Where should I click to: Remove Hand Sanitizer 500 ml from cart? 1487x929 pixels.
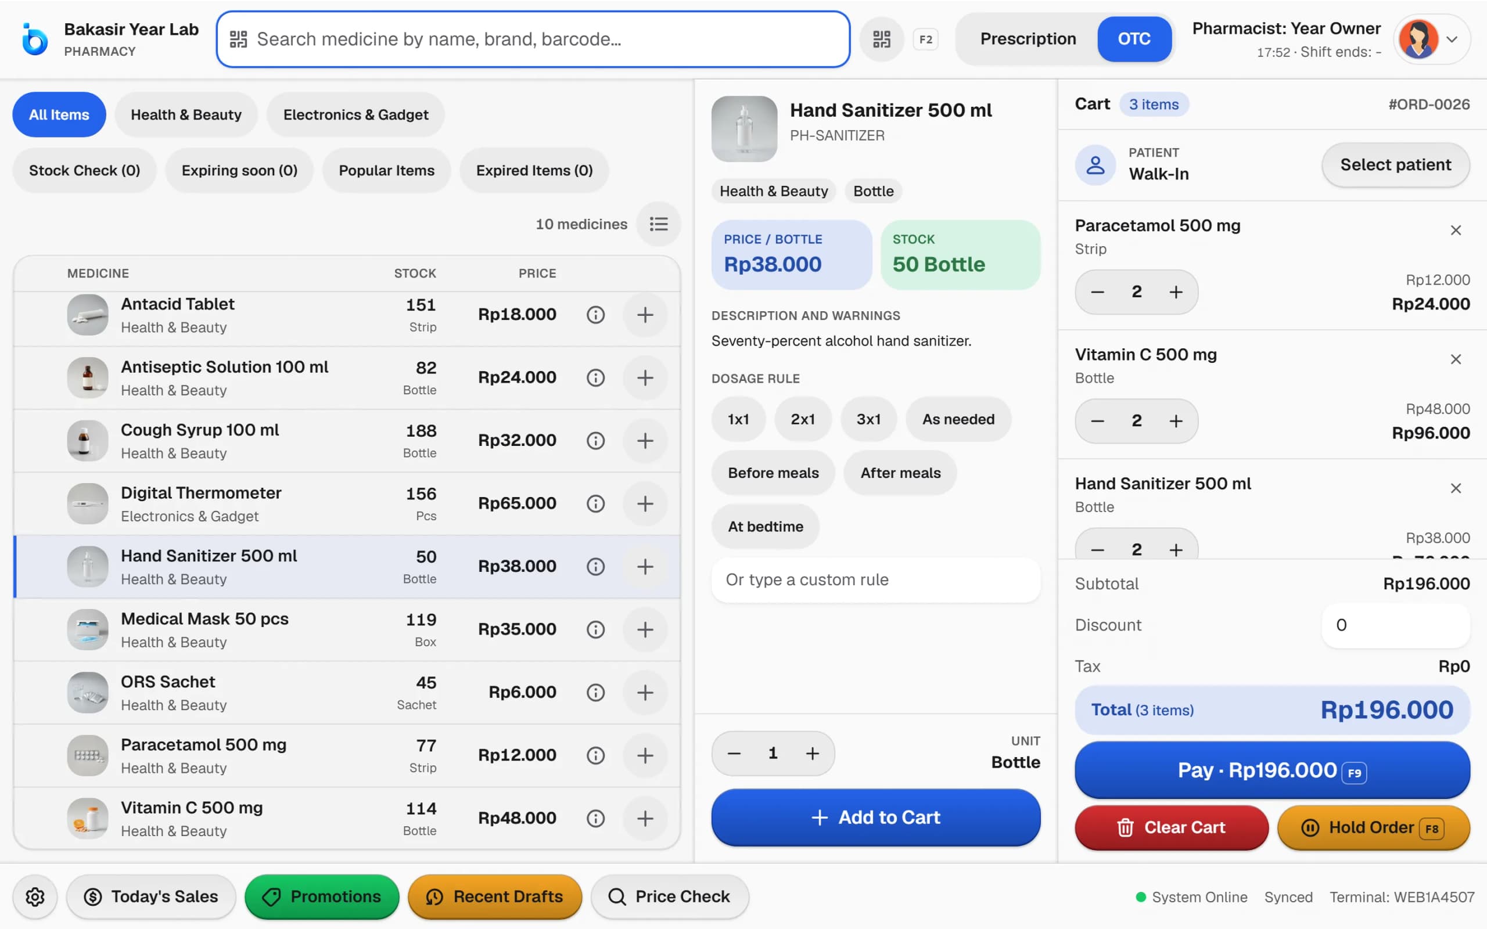[1455, 488]
